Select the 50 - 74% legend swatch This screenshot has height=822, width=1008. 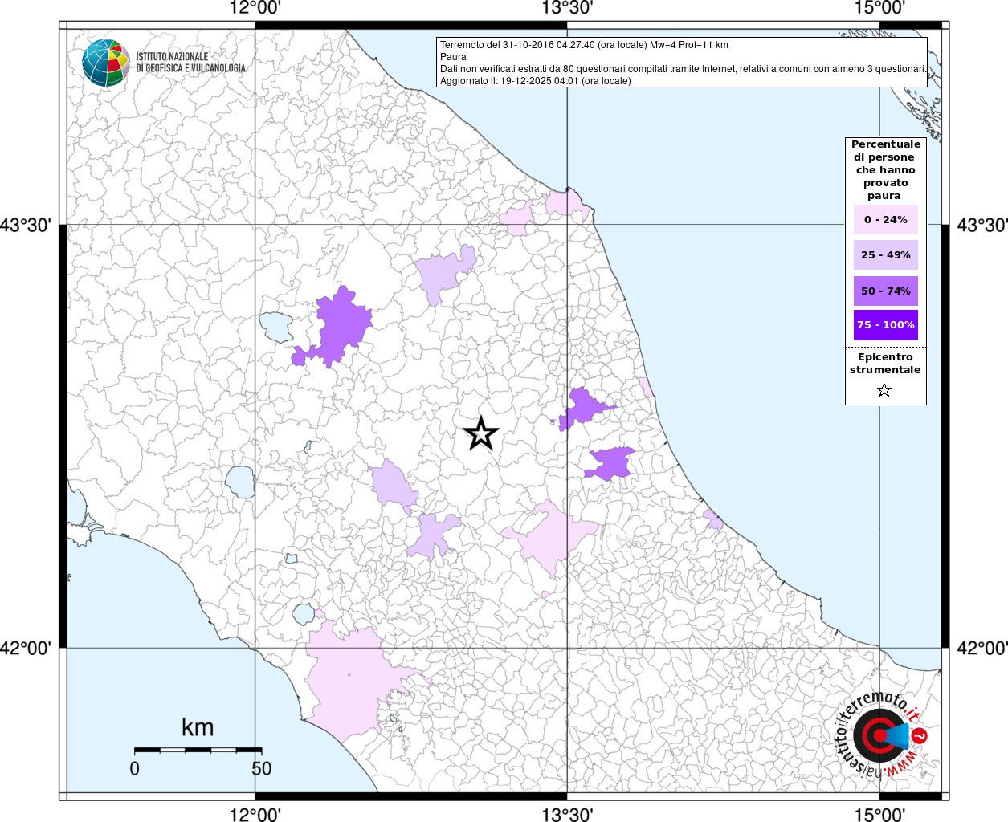[x=886, y=291]
